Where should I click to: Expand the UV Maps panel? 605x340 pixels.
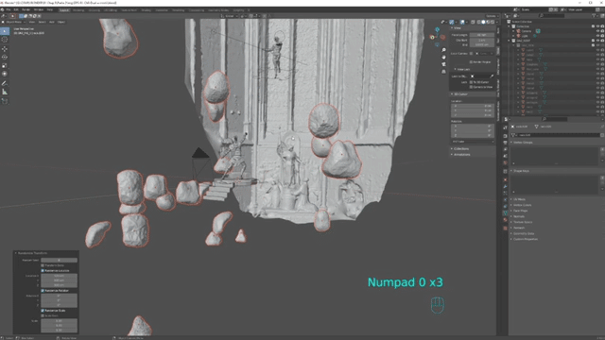[519, 199]
